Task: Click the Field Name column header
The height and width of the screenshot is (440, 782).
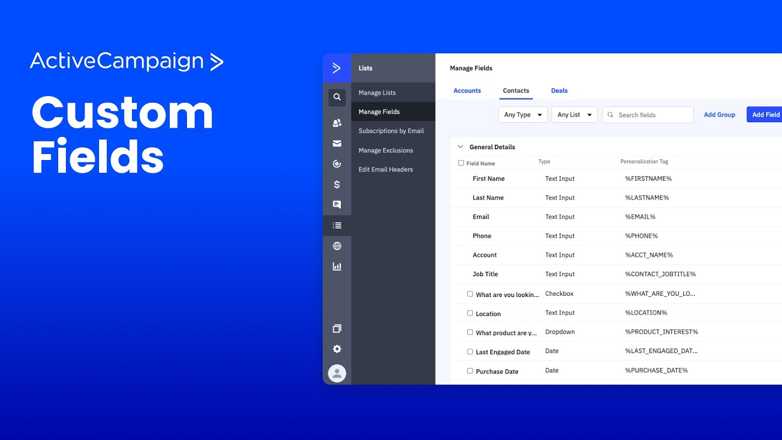Action: pyautogui.click(x=481, y=164)
